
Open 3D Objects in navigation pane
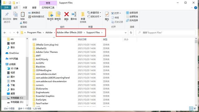pos(13,68)
